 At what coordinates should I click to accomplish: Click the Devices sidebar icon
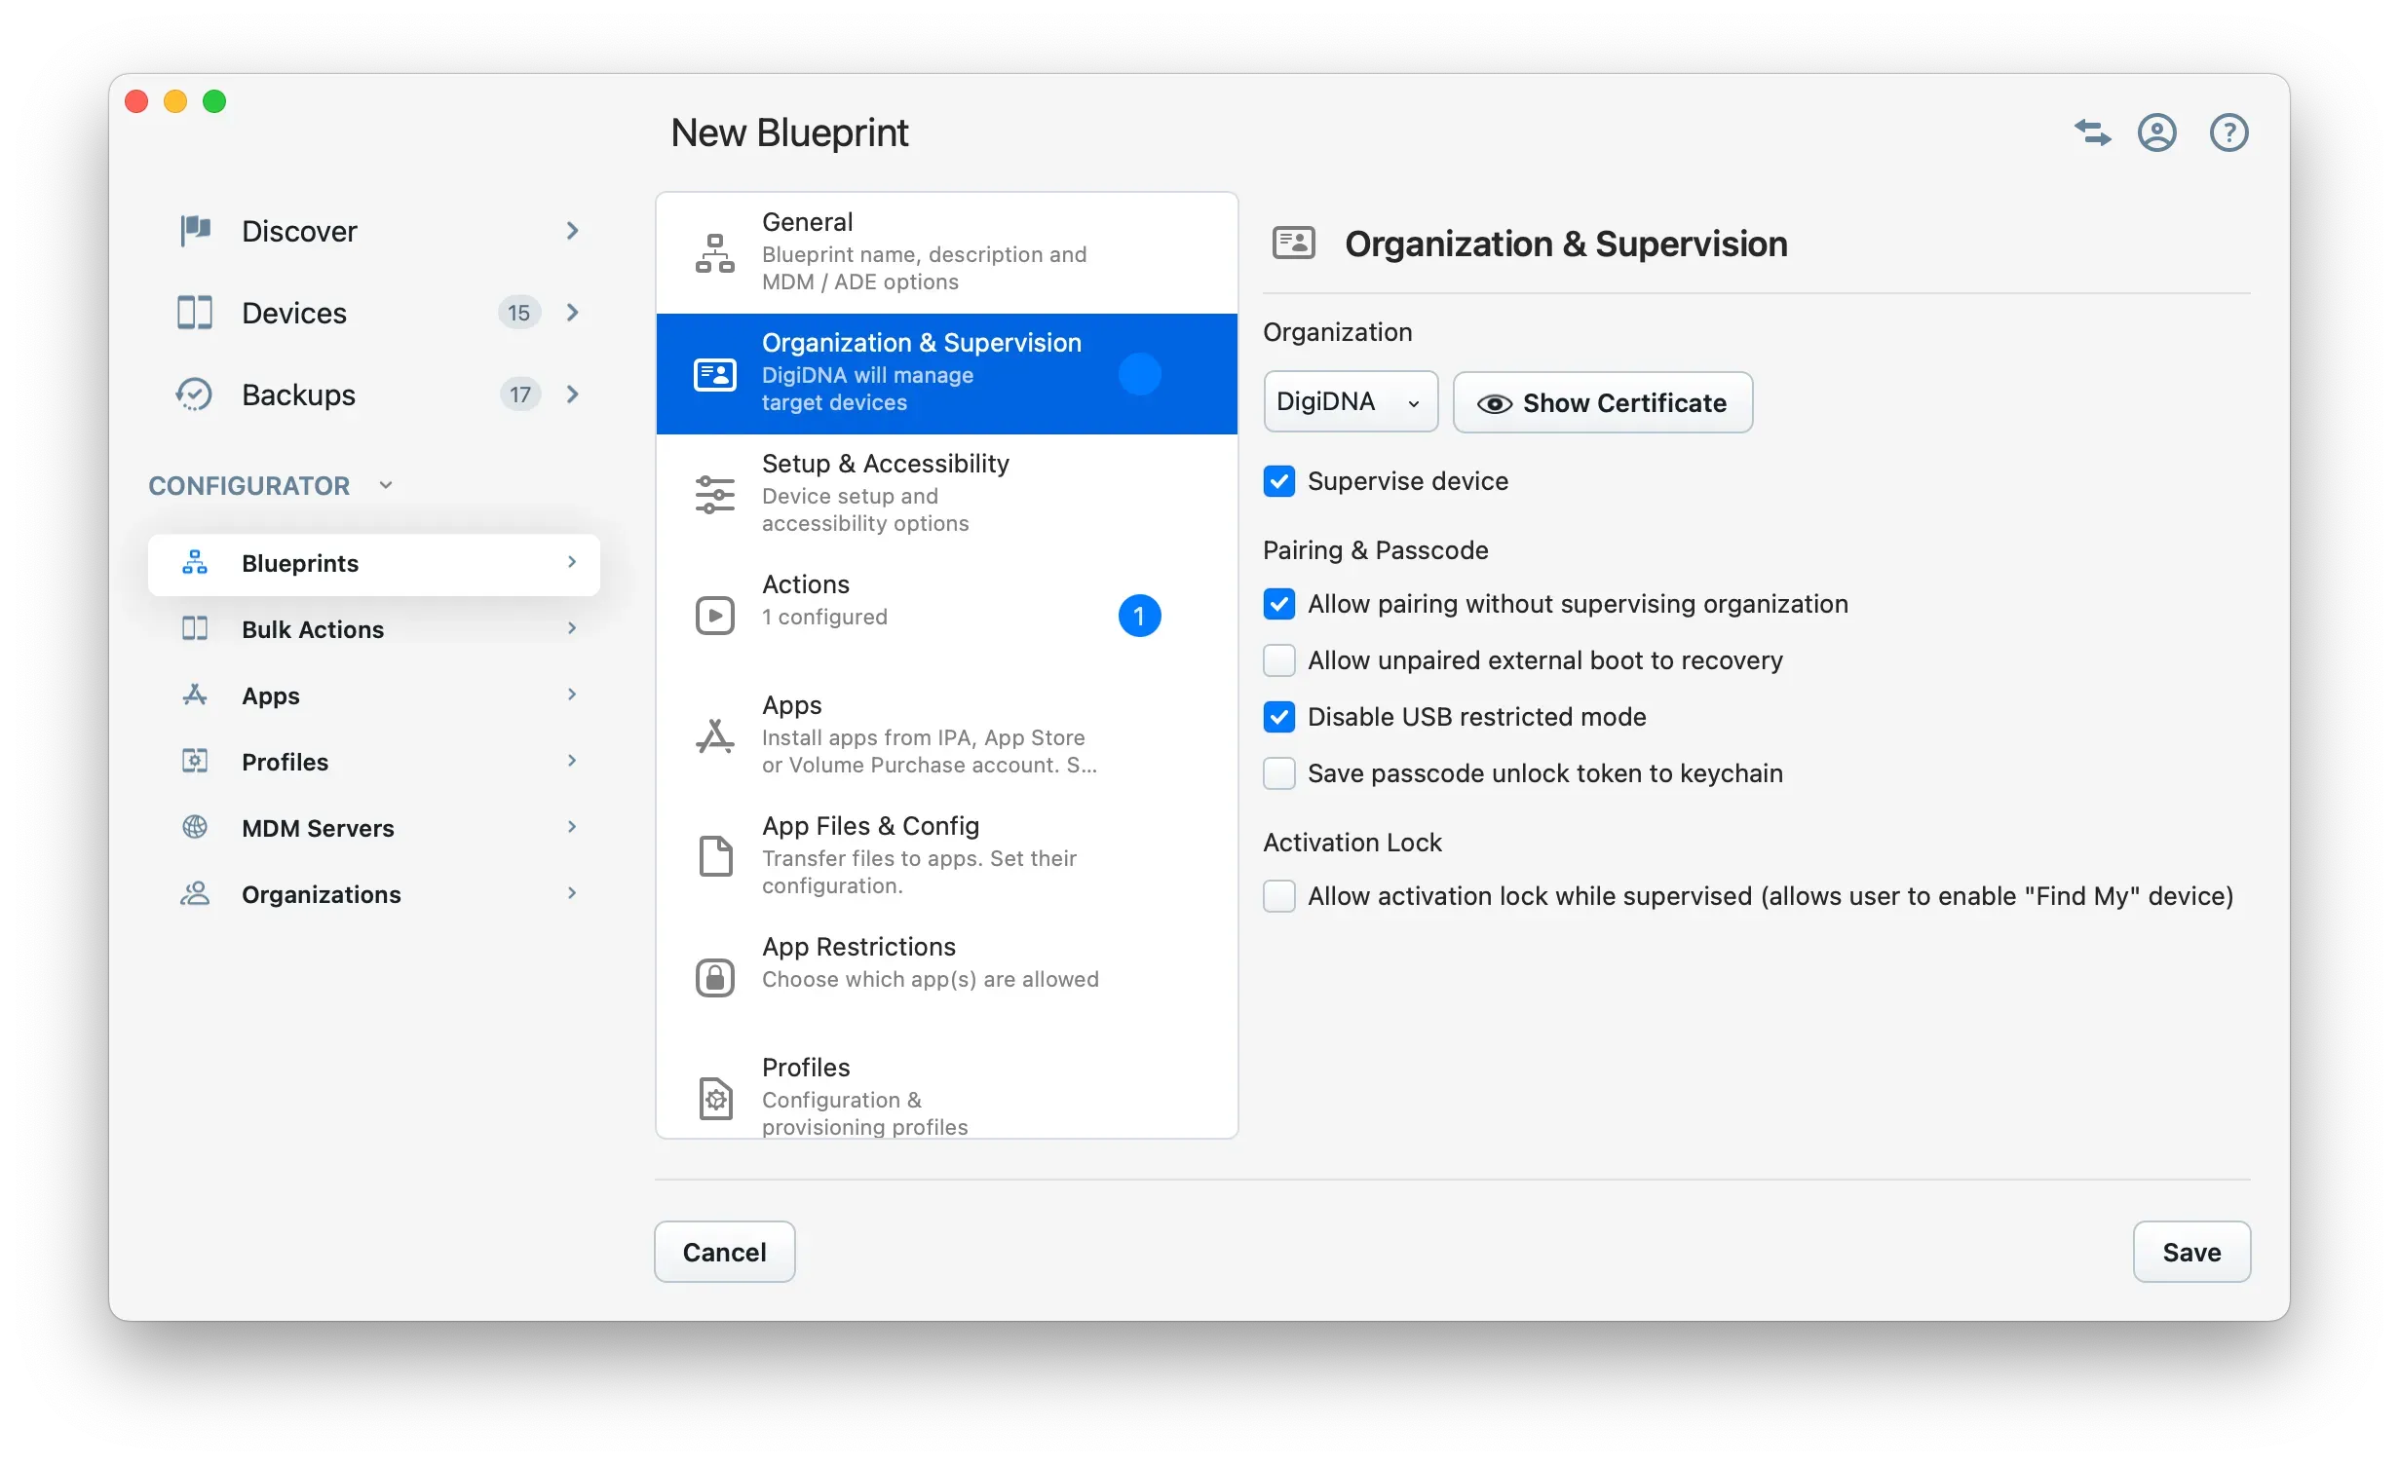pos(194,313)
